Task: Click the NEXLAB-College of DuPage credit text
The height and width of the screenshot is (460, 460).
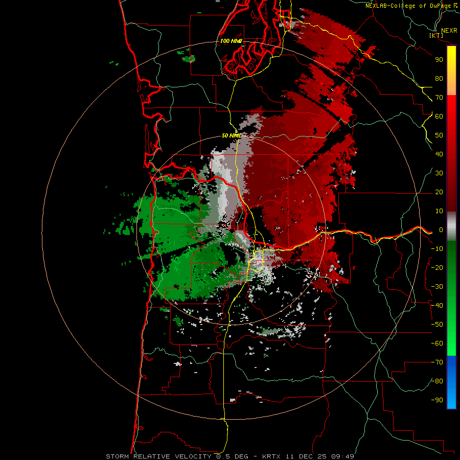Action: pos(409,6)
